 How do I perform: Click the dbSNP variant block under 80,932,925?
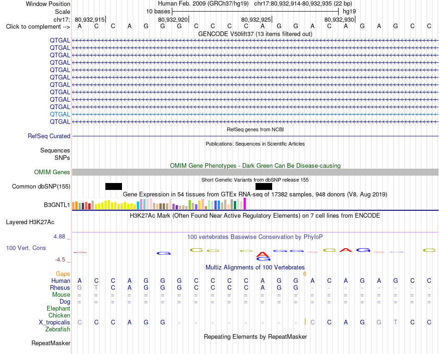point(264,187)
